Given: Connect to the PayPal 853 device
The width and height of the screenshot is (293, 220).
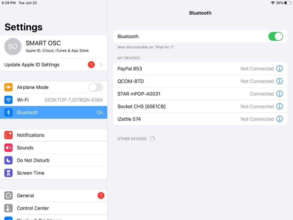Looking at the screenshot, I should (x=172, y=69).
